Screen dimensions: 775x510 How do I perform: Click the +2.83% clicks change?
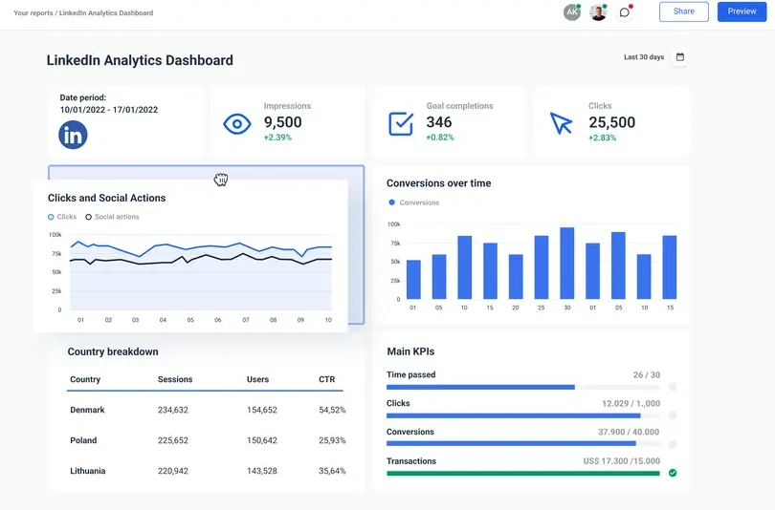[x=602, y=138]
